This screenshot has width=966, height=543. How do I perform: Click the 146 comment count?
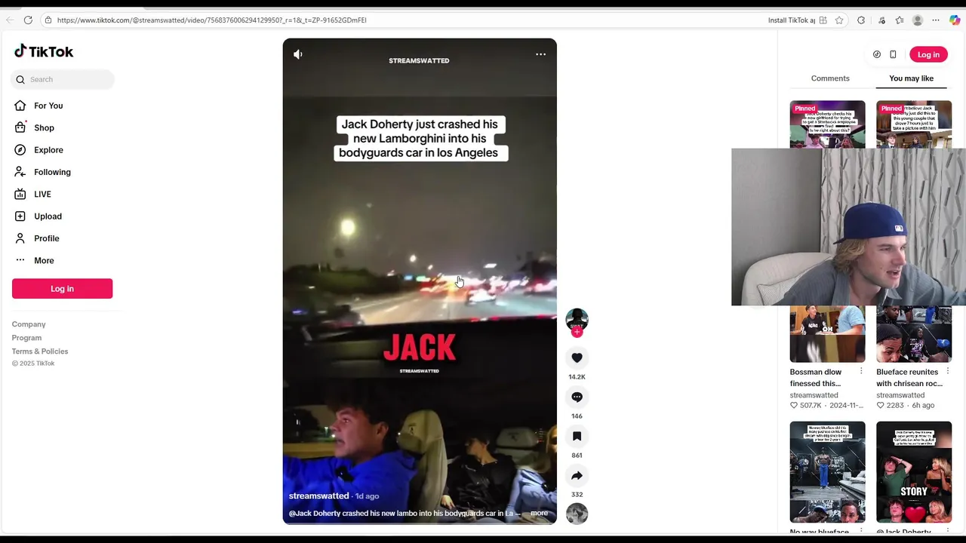click(577, 416)
